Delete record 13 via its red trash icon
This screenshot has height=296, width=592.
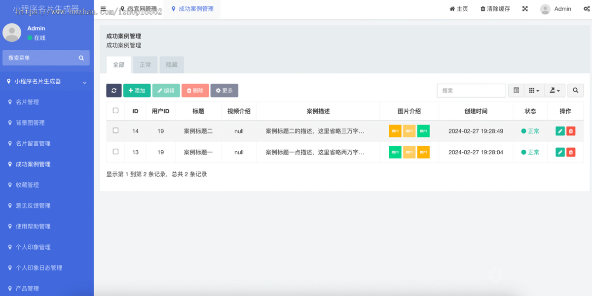(x=571, y=152)
